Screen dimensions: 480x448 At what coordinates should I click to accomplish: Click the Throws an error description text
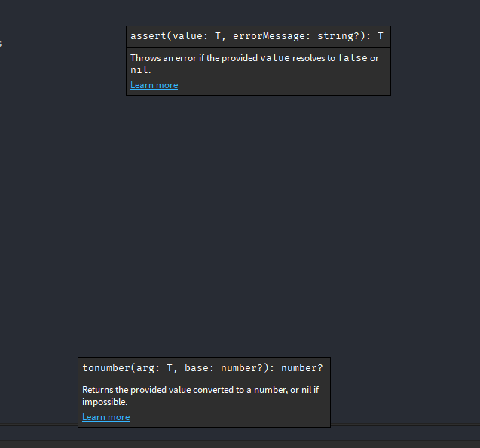pos(255,64)
